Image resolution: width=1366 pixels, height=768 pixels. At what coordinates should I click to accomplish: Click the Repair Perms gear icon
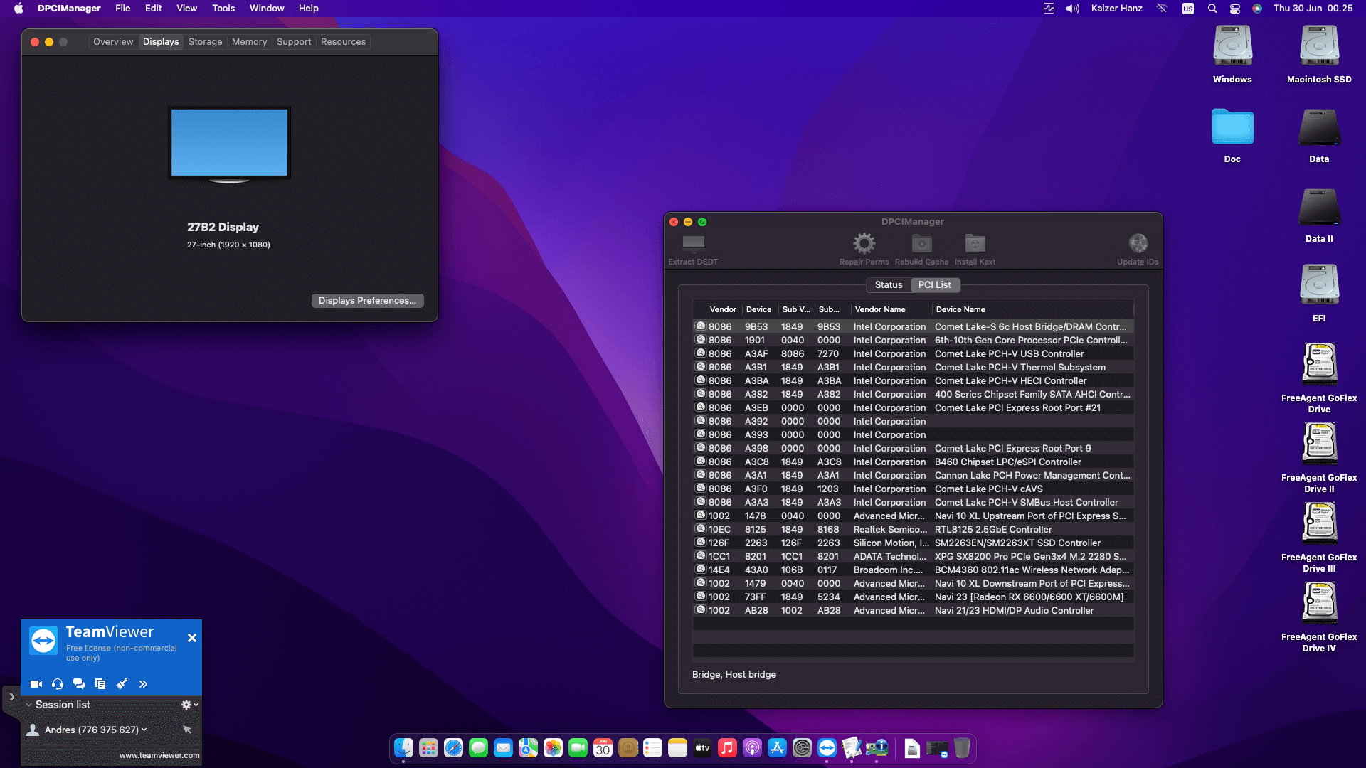point(864,244)
